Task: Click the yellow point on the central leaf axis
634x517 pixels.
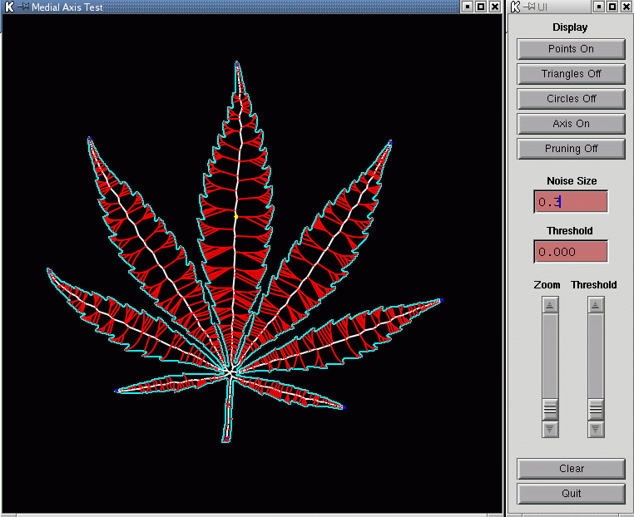Action: click(x=236, y=217)
